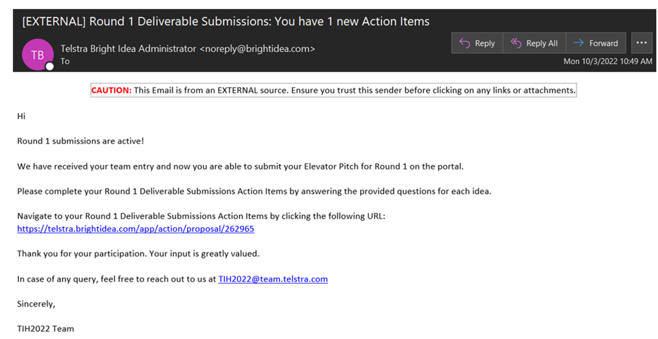This screenshot has height=339, width=658.
Task: Click the noreply@brightidea.com sender address
Action: (257, 49)
